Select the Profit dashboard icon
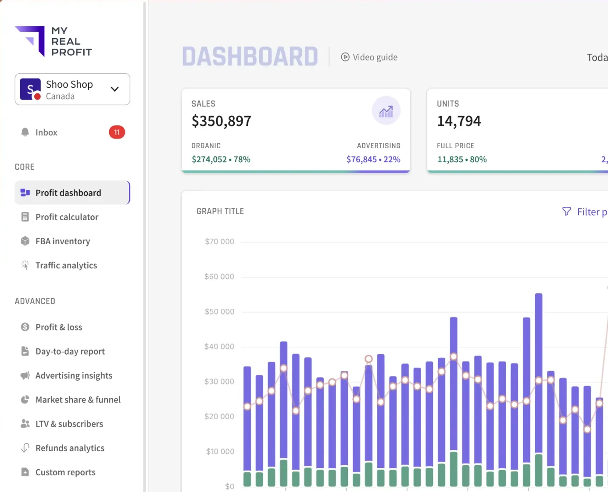 25,193
